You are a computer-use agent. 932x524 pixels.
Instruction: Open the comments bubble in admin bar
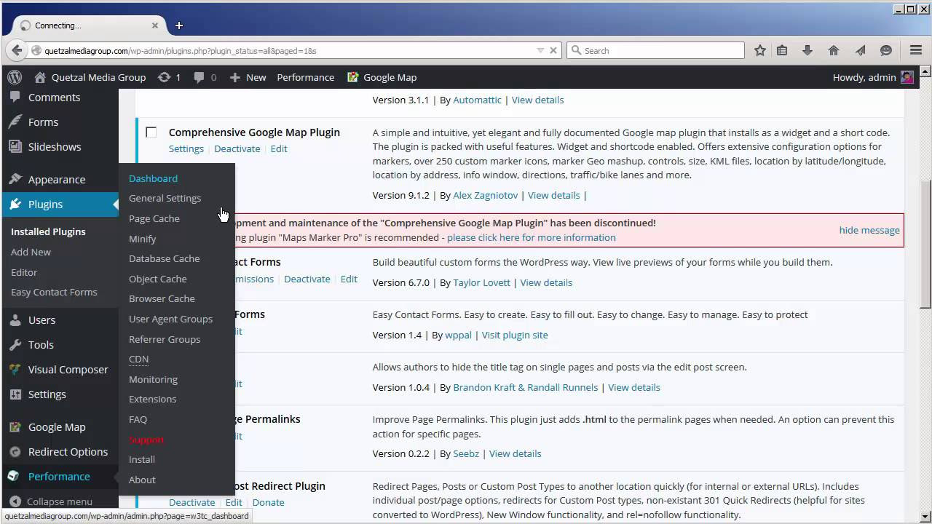(x=205, y=77)
